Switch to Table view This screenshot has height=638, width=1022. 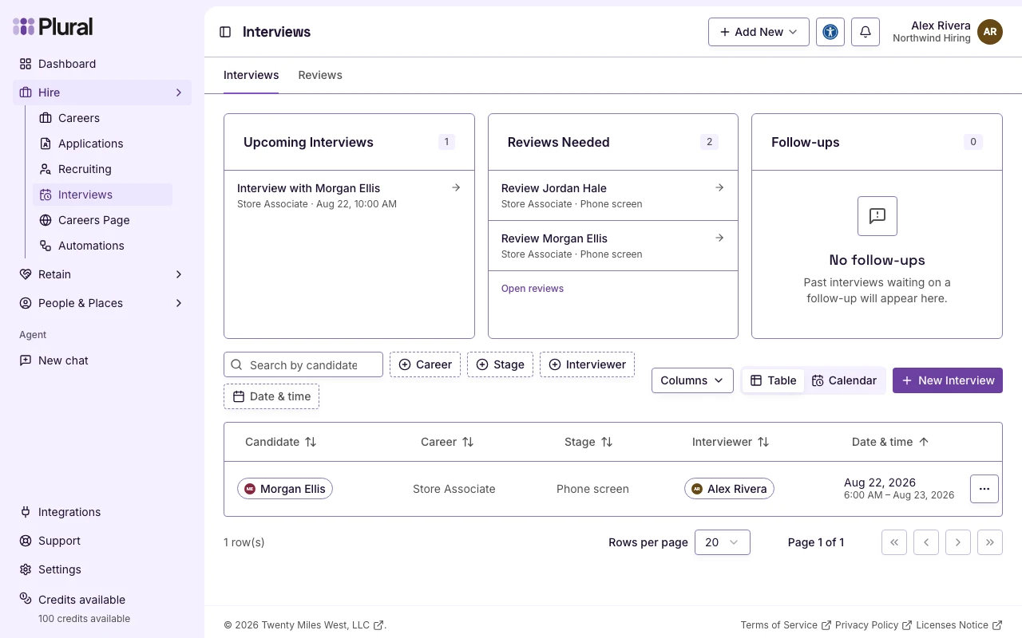773,380
